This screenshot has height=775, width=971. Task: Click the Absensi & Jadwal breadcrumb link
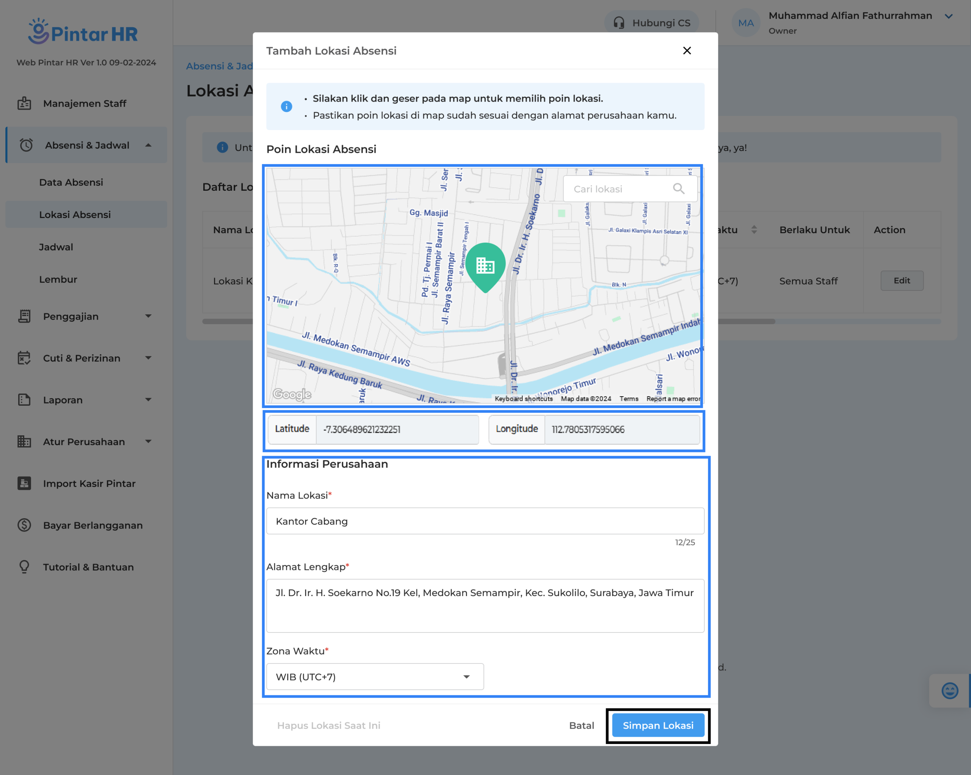pos(220,66)
